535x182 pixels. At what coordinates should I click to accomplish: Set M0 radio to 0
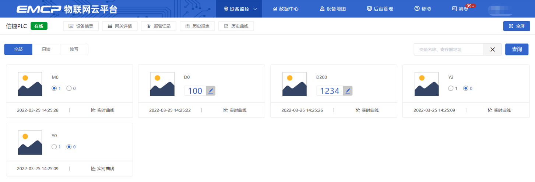(x=69, y=88)
